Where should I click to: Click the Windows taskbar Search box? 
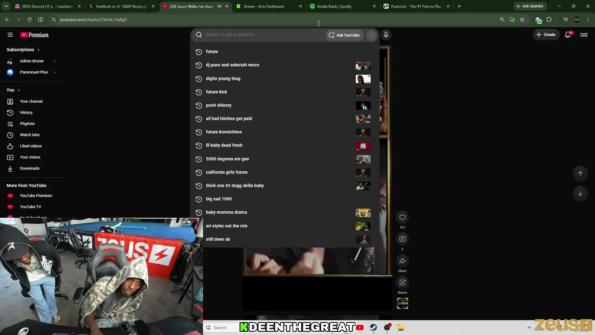coord(220,328)
